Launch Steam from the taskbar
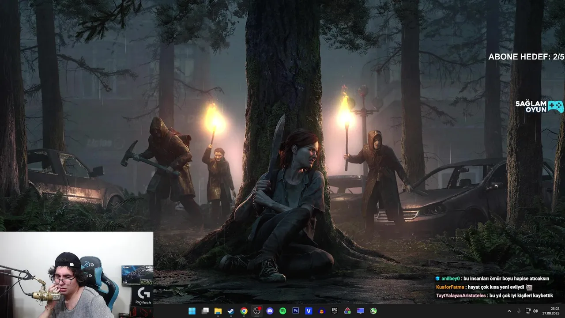565x318 pixels. [231, 311]
